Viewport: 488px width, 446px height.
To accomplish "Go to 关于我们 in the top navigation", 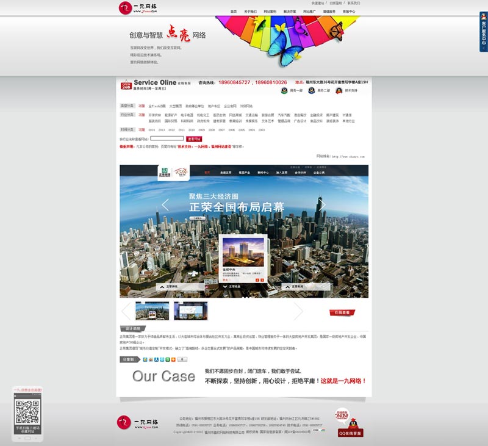I will pyautogui.click(x=250, y=12).
